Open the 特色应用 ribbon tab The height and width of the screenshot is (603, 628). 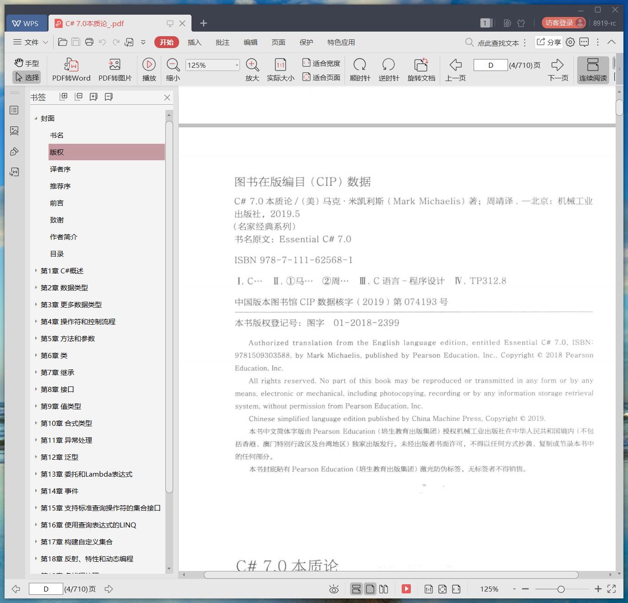pyautogui.click(x=341, y=42)
